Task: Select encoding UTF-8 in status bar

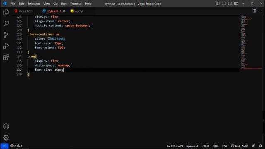Action: [x=205, y=146]
